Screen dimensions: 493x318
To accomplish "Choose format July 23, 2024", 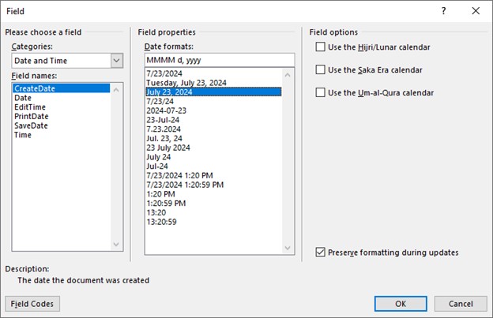I will click(x=213, y=92).
